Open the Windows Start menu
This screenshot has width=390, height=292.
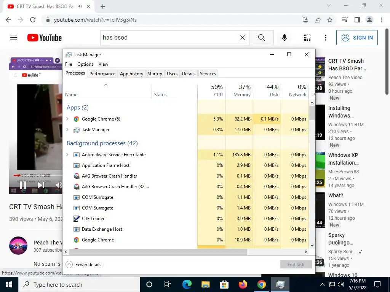click(9, 284)
